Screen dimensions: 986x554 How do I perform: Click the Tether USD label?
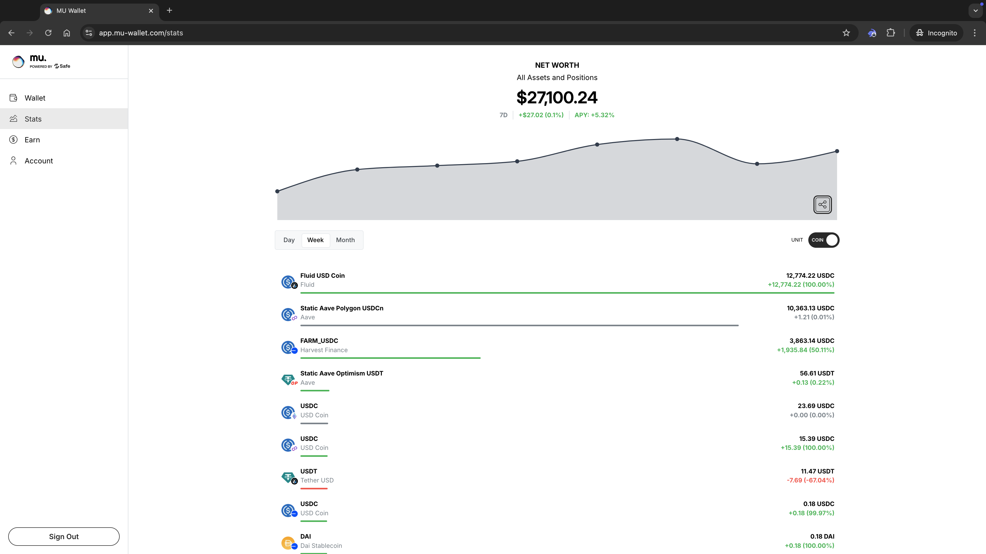click(317, 480)
